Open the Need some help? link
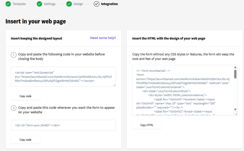 tap(103, 38)
